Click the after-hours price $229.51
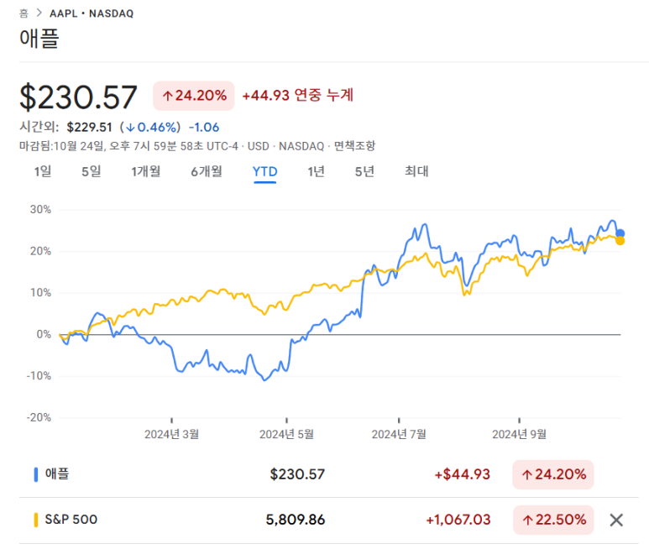This screenshot has width=649, height=549. pos(89,127)
